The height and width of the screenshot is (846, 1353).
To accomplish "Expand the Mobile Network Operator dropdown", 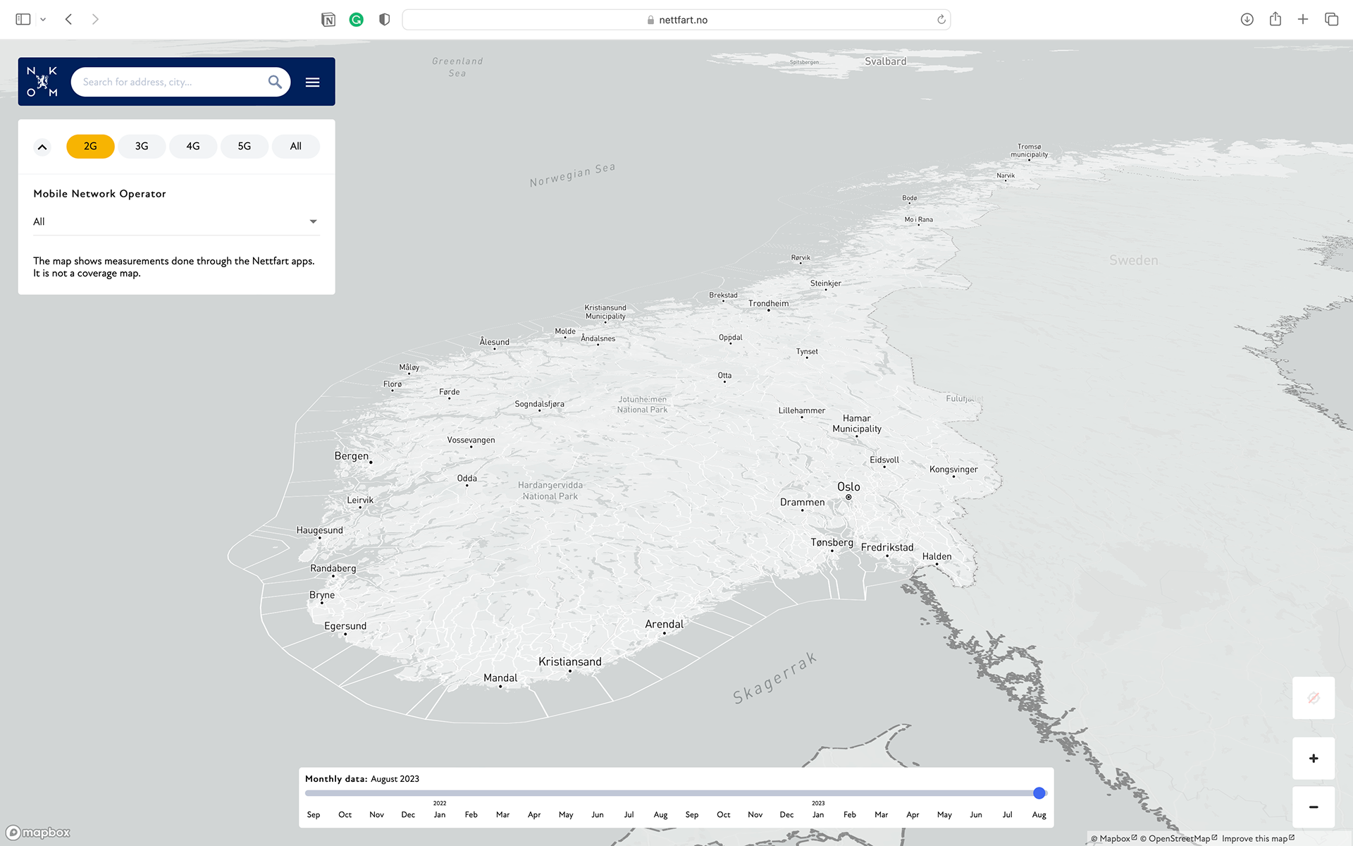I will point(313,221).
